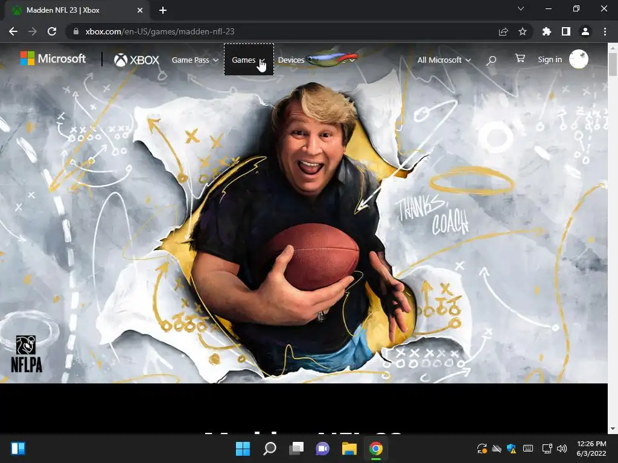Screen dimensions: 618x463
Task: Click the account avatar circle
Action: point(579,59)
